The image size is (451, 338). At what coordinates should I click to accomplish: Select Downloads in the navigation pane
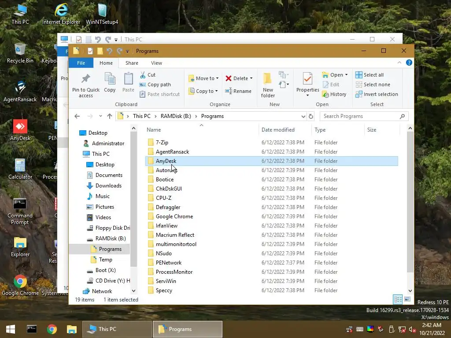104,186
